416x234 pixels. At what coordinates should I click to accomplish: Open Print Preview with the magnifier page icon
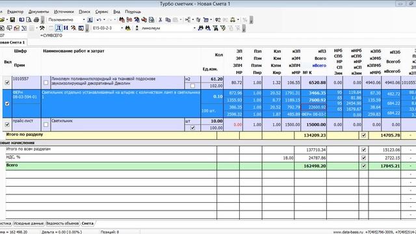pos(29,19)
